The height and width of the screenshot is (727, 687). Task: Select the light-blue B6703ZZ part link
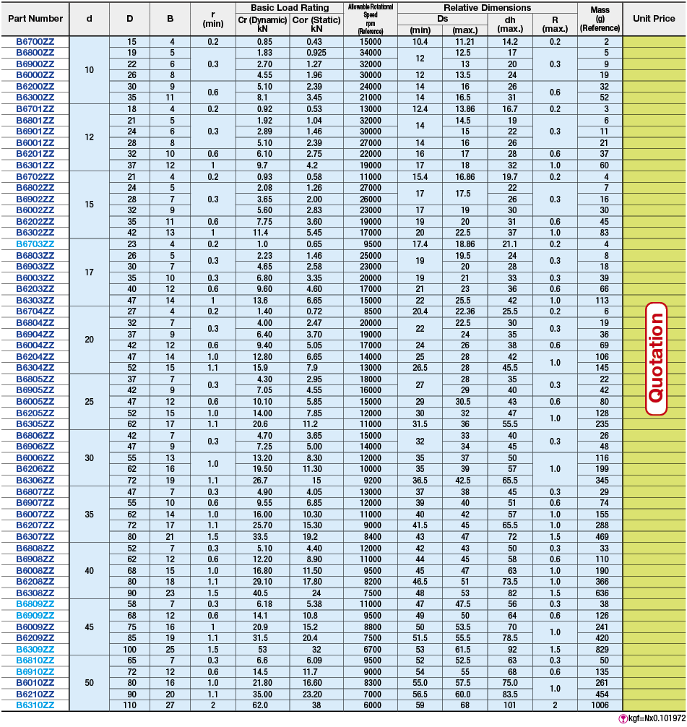(x=35, y=244)
